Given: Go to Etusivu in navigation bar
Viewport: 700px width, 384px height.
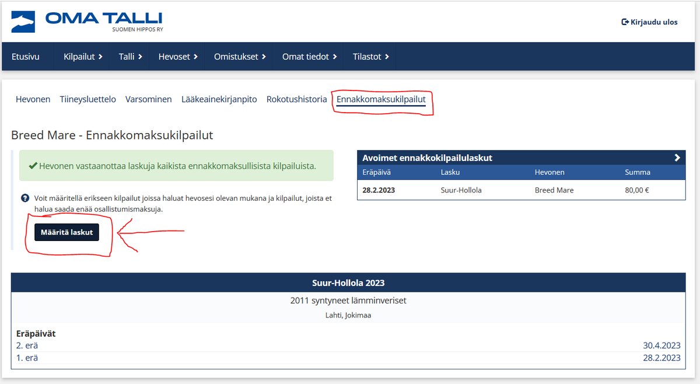Looking at the screenshot, I should click(26, 57).
